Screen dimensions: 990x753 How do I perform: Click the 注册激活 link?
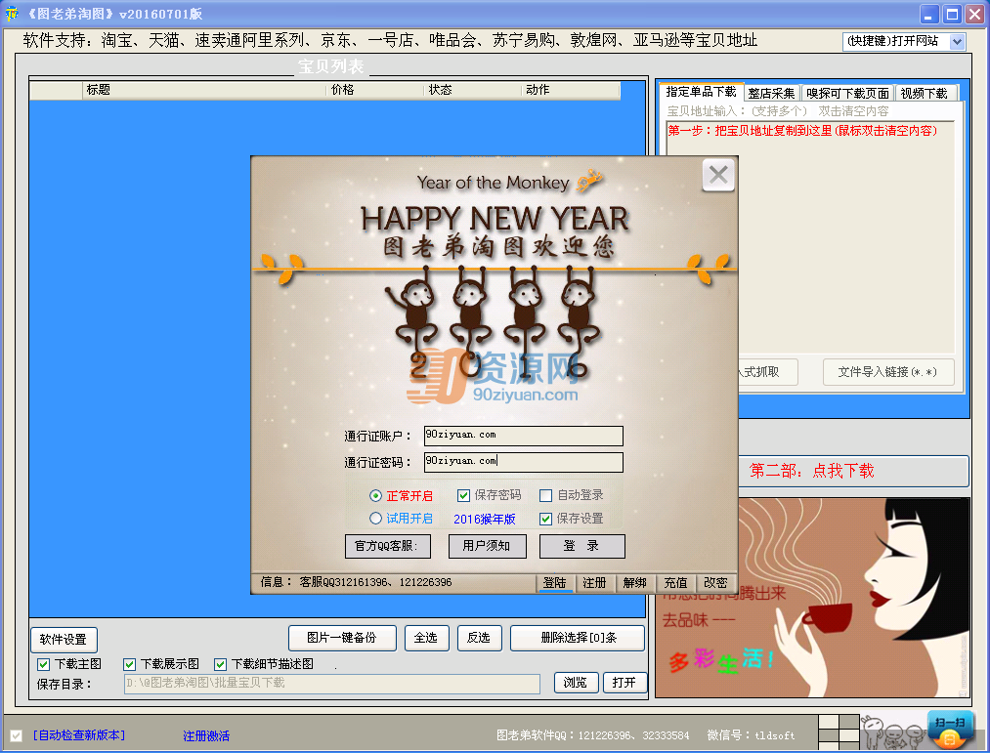pos(206,736)
